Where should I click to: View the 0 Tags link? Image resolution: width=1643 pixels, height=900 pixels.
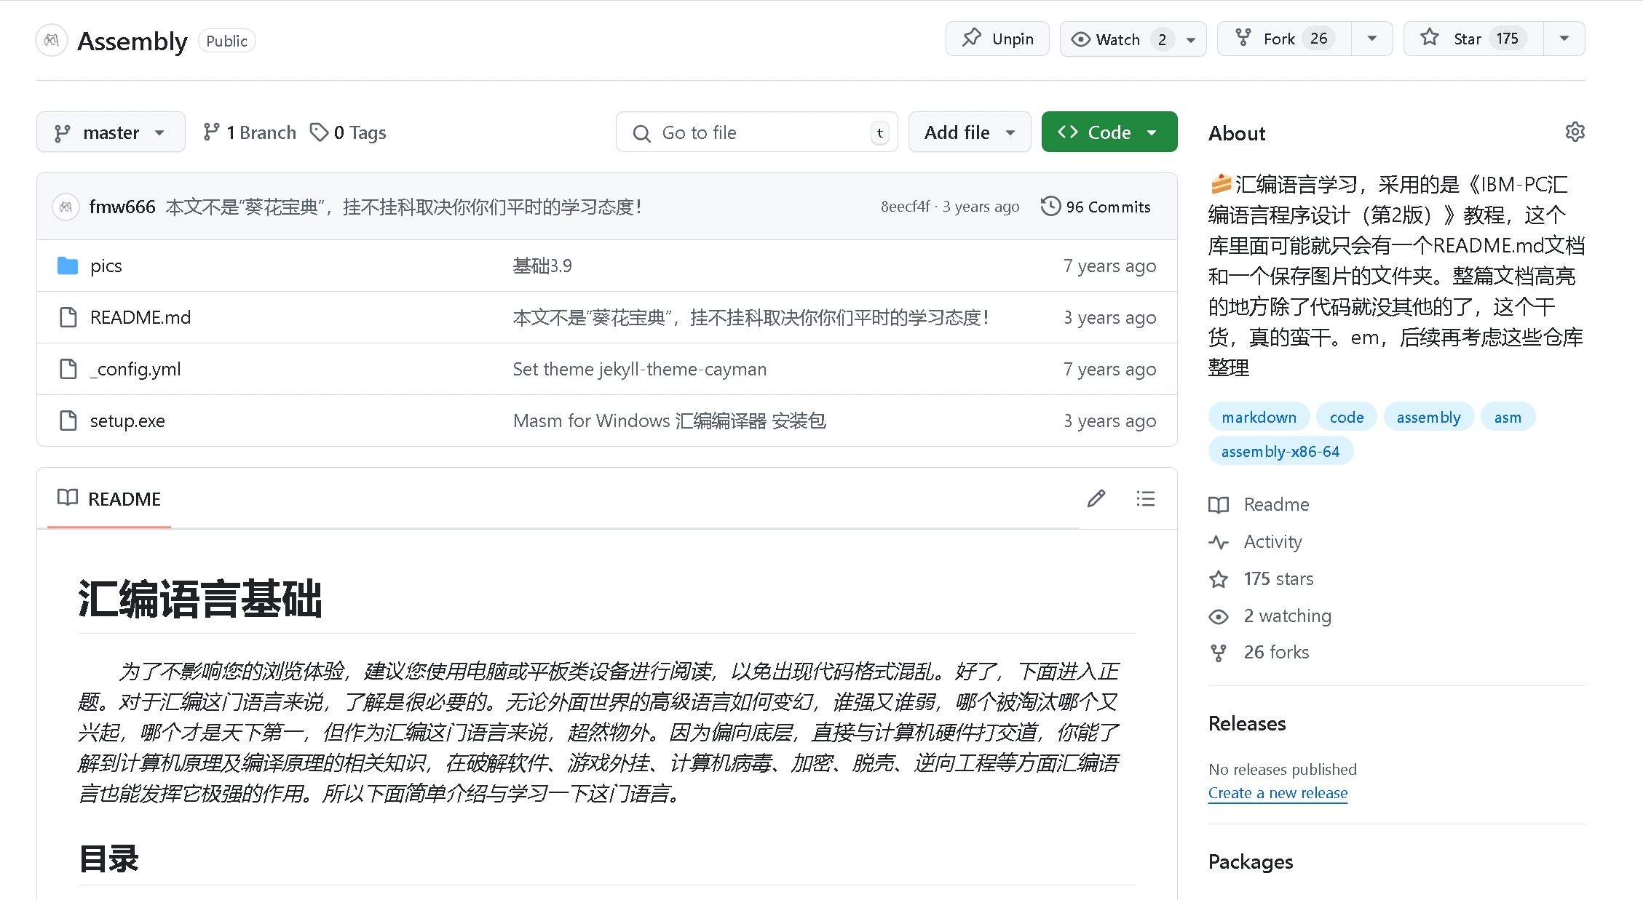pos(348,132)
